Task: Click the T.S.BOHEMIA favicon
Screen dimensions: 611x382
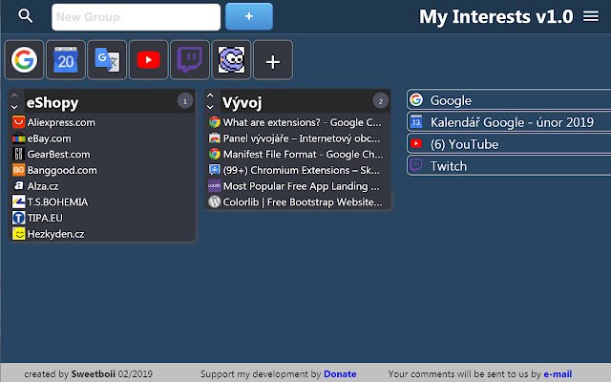Action: 18,202
